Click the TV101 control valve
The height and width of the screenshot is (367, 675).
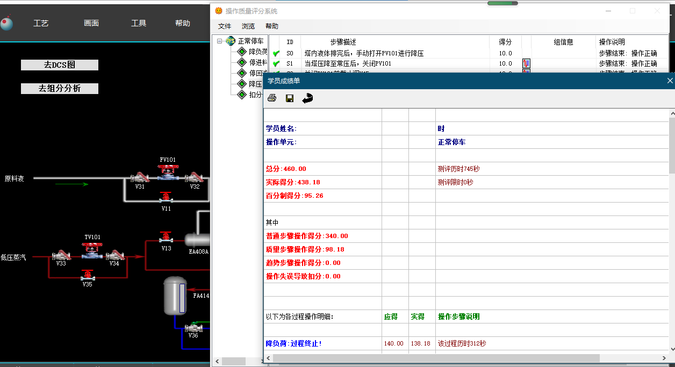click(92, 250)
